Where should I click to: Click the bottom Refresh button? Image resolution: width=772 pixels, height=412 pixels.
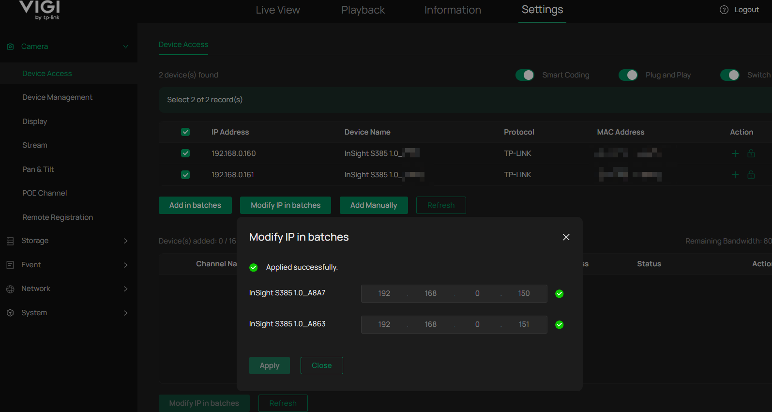[x=283, y=403]
